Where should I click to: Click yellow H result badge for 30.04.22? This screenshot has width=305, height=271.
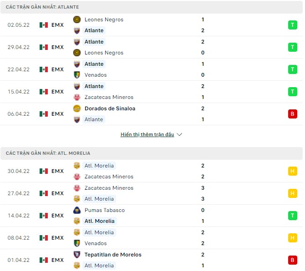tap(292, 171)
